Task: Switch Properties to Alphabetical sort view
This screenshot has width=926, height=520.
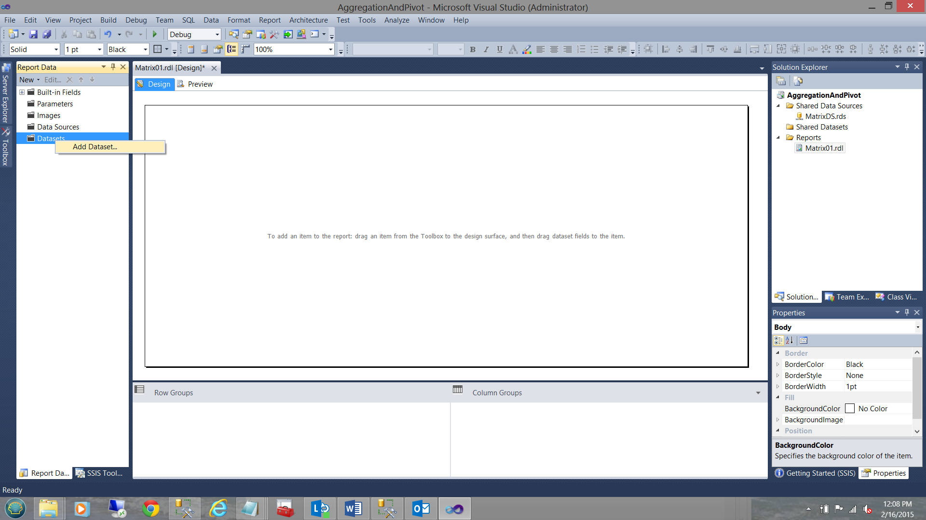Action: point(790,340)
